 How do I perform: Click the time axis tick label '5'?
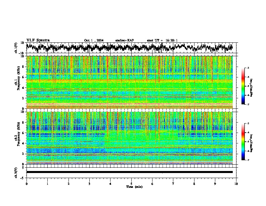click(131, 184)
